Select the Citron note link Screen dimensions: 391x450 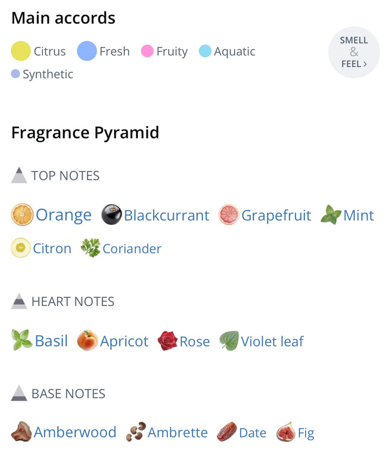[52, 248]
